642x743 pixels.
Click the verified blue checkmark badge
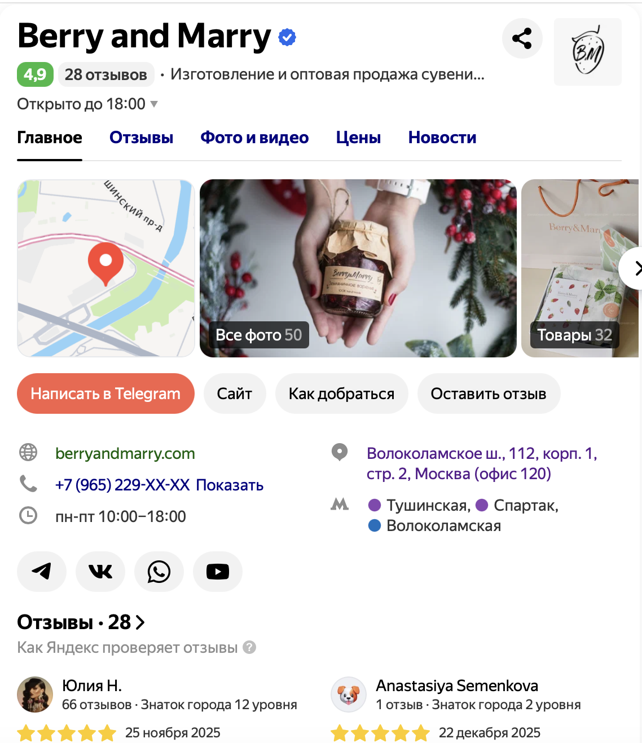coord(287,37)
